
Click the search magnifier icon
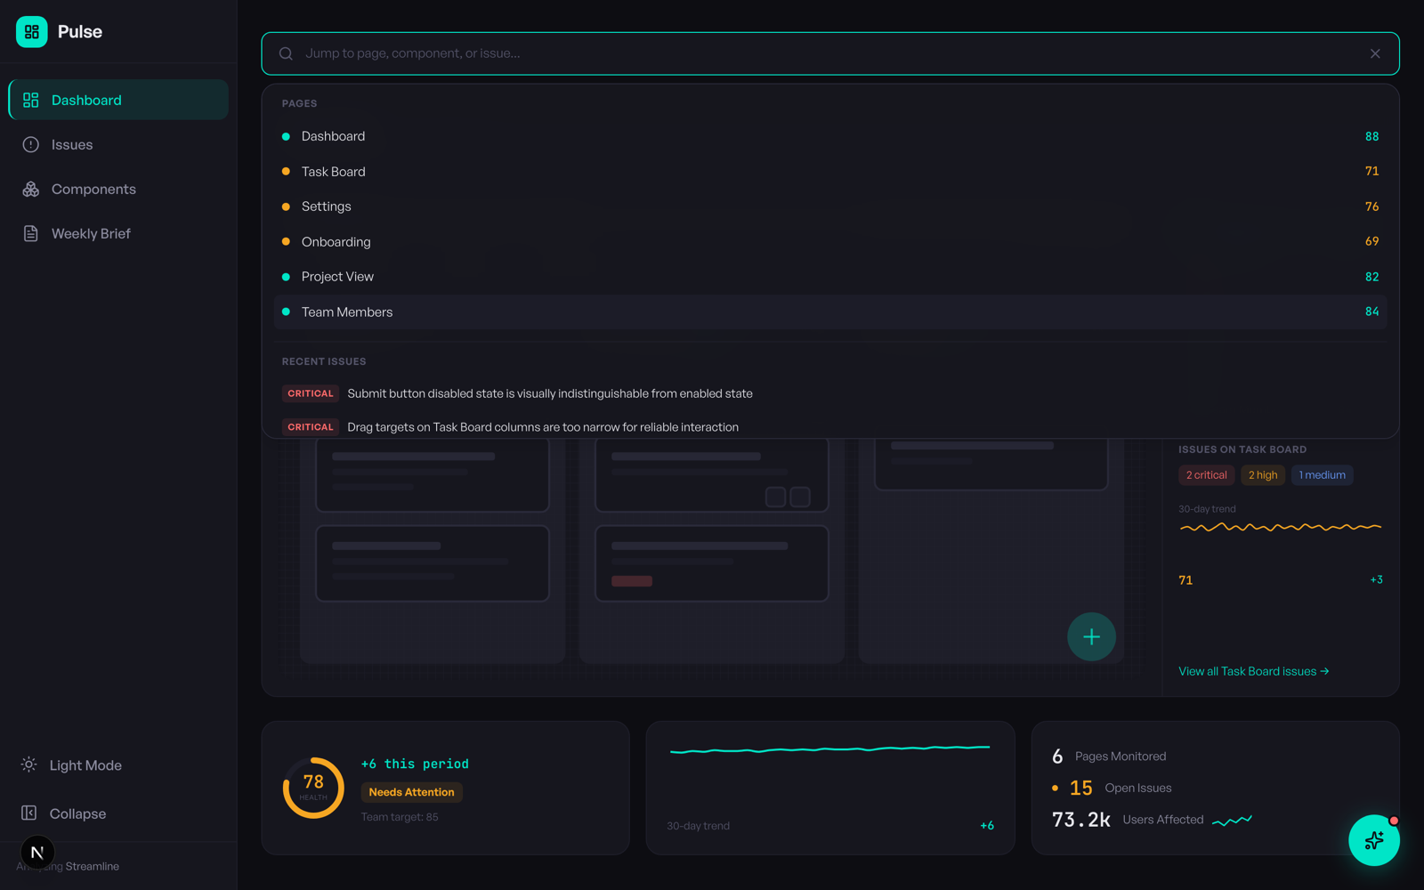point(285,53)
